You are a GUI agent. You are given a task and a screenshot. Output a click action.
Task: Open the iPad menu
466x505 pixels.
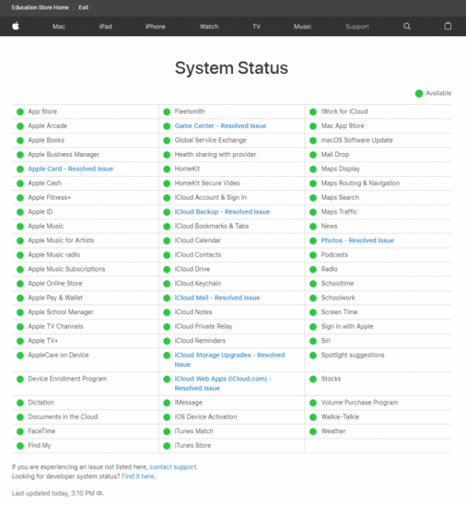tap(105, 26)
